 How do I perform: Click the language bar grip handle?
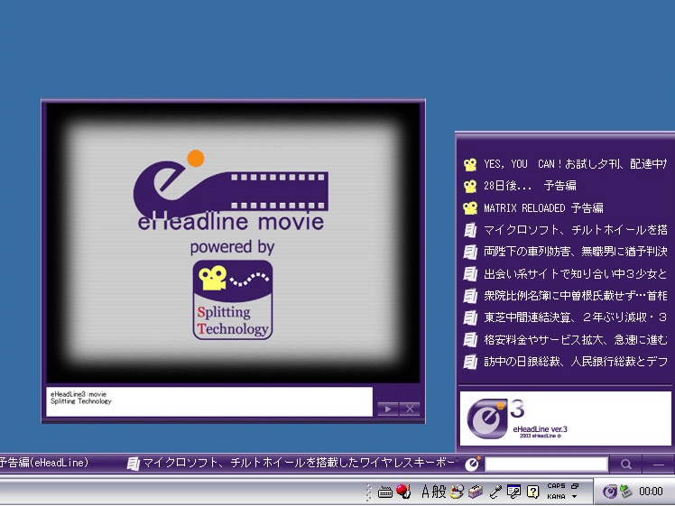coord(368,492)
